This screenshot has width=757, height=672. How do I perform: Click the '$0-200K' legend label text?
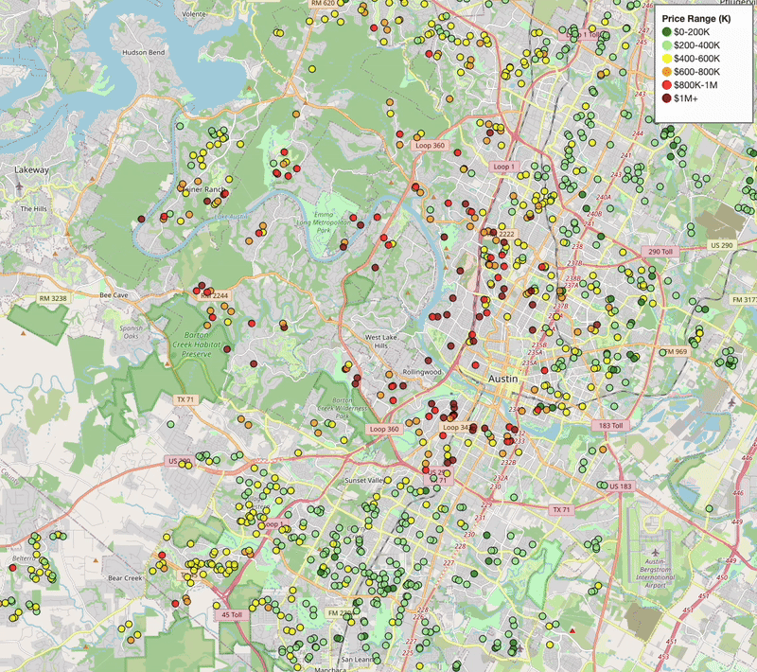click(692, 32)
